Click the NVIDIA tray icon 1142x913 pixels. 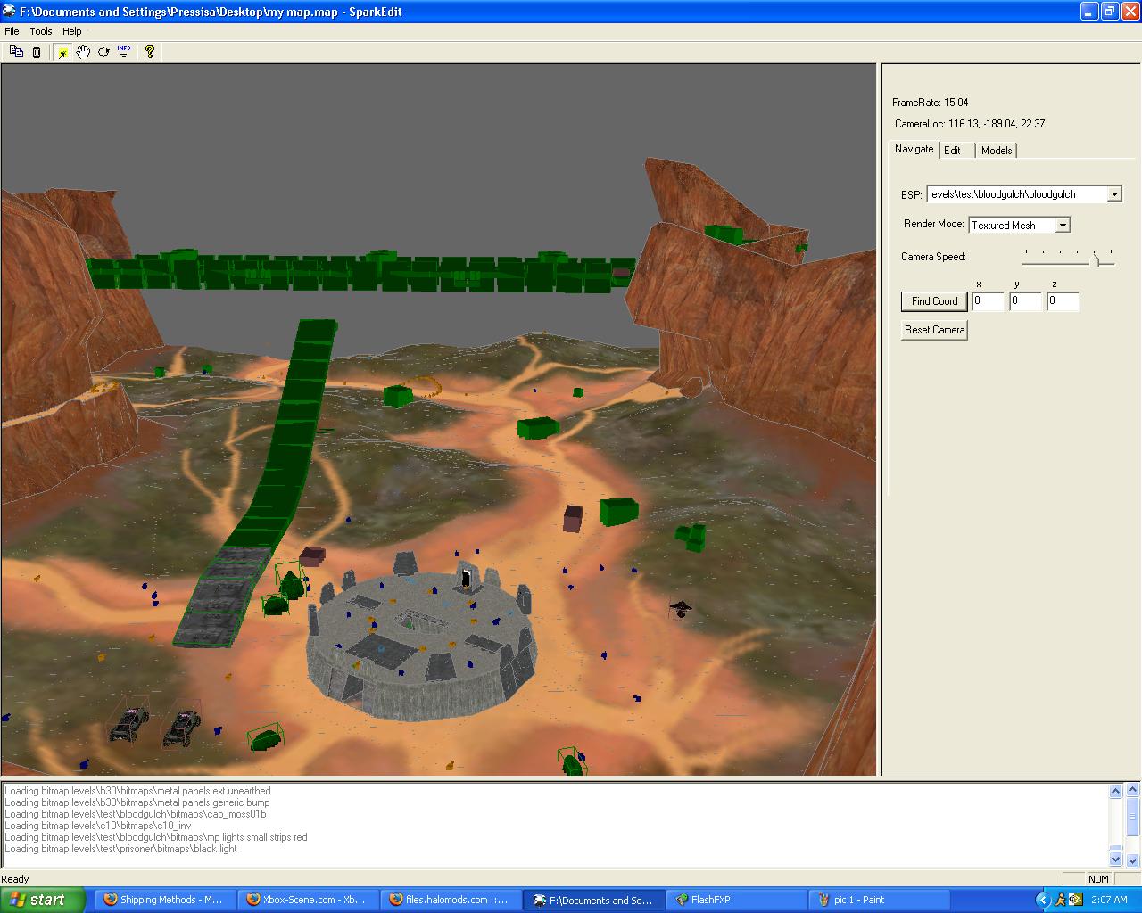click(x=1076, y=900)
